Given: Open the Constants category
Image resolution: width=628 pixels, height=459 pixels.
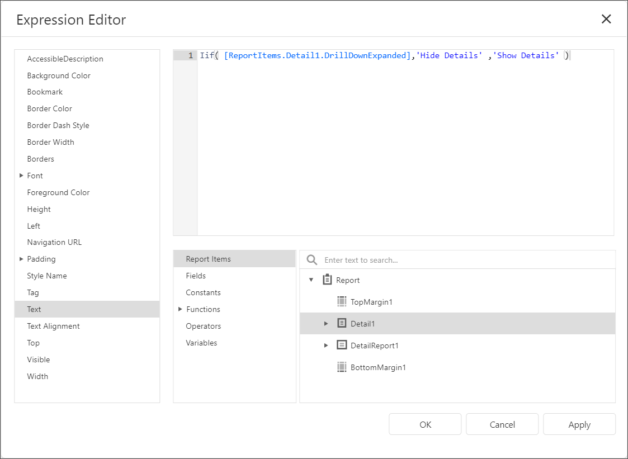Looking at the screenshot, I should point(203,292).
